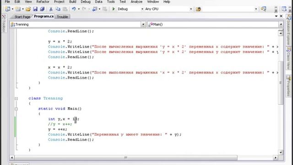Expand the Navigate Backward dropdown arrow
Viewport: 293px width, 165px height.
[99, 9]
